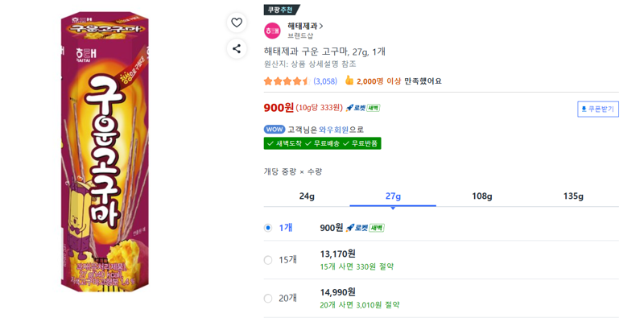Select the 20개 quantity radio button

pos(268,299)
